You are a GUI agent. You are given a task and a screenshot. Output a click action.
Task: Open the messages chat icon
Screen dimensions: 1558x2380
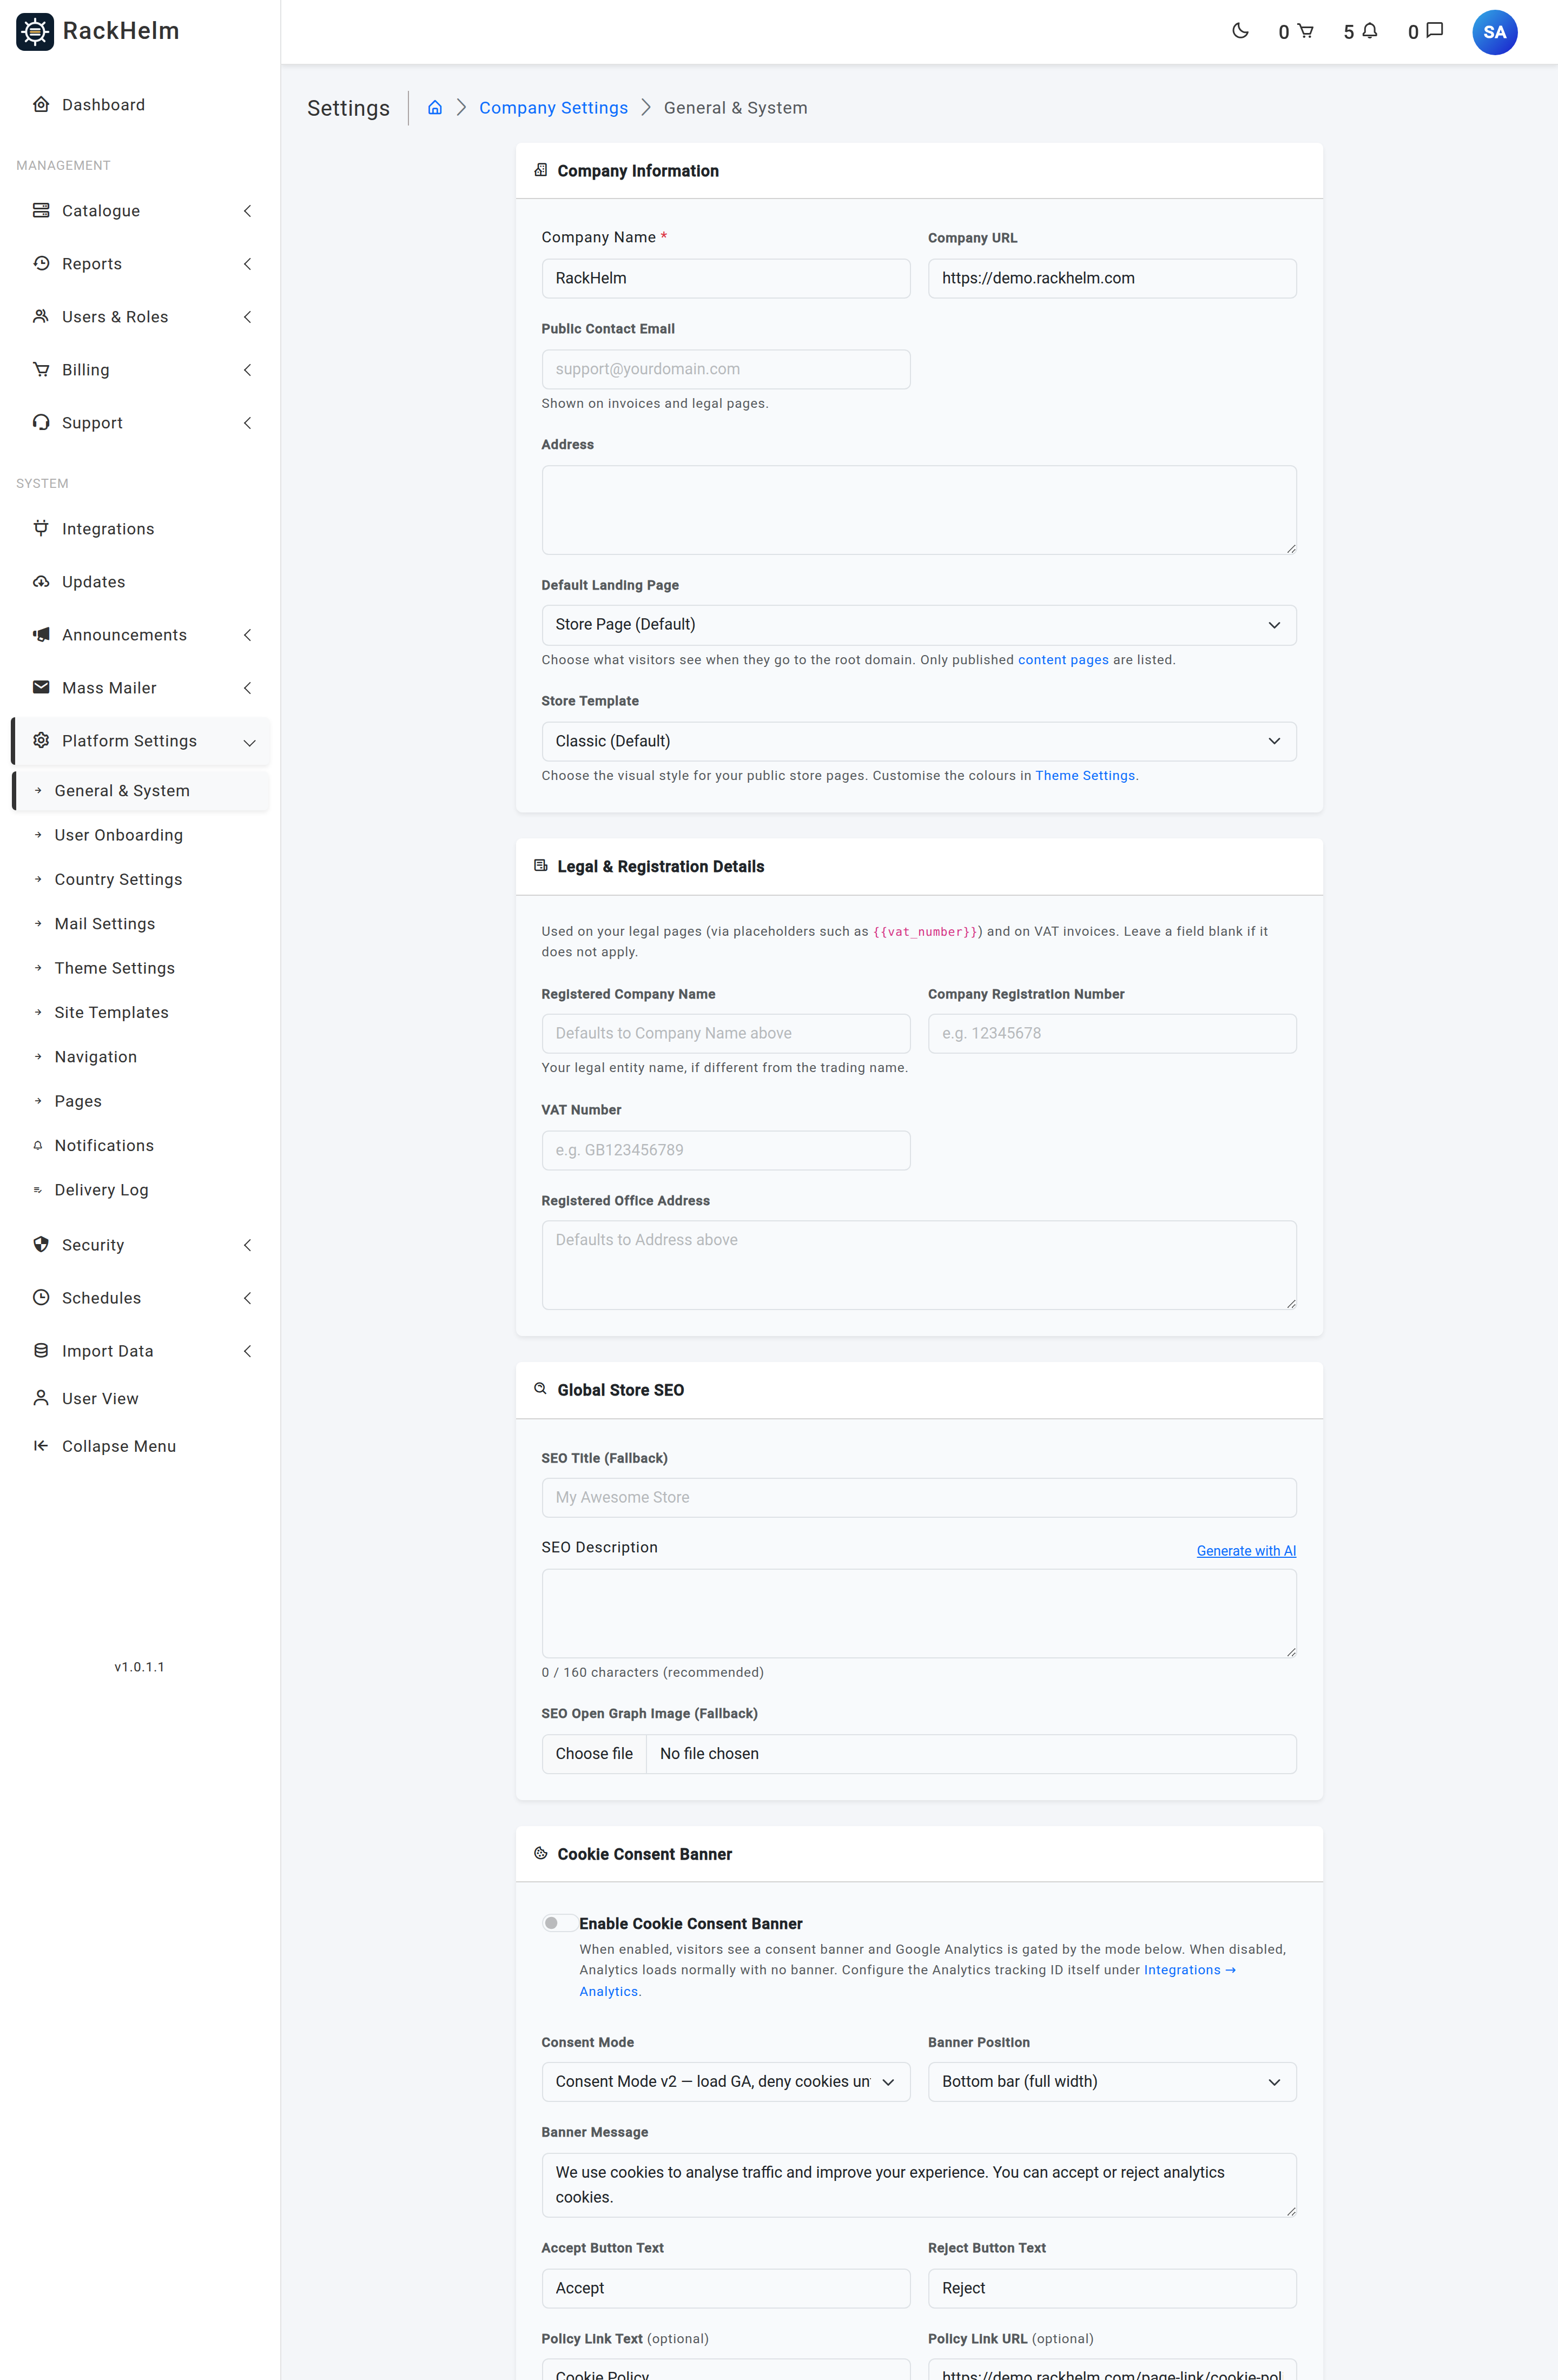pyautogui.click(x=1425, y=32)
